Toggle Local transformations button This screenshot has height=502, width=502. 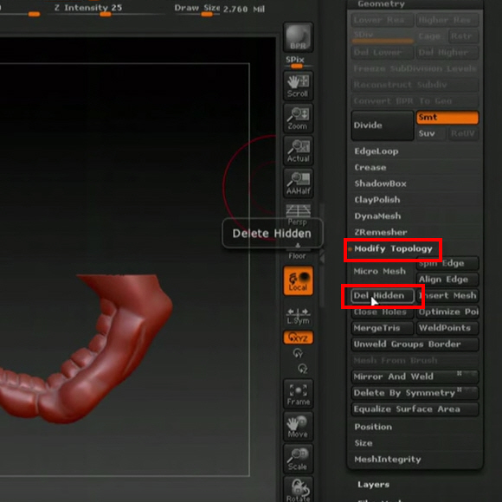298,280
